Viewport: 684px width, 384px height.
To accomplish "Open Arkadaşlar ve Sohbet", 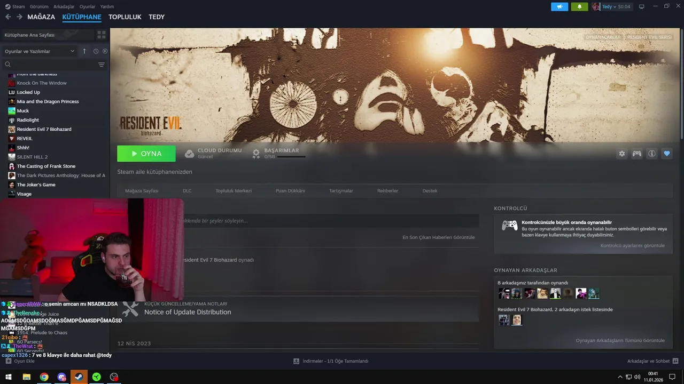I will [x=652, y=361].
